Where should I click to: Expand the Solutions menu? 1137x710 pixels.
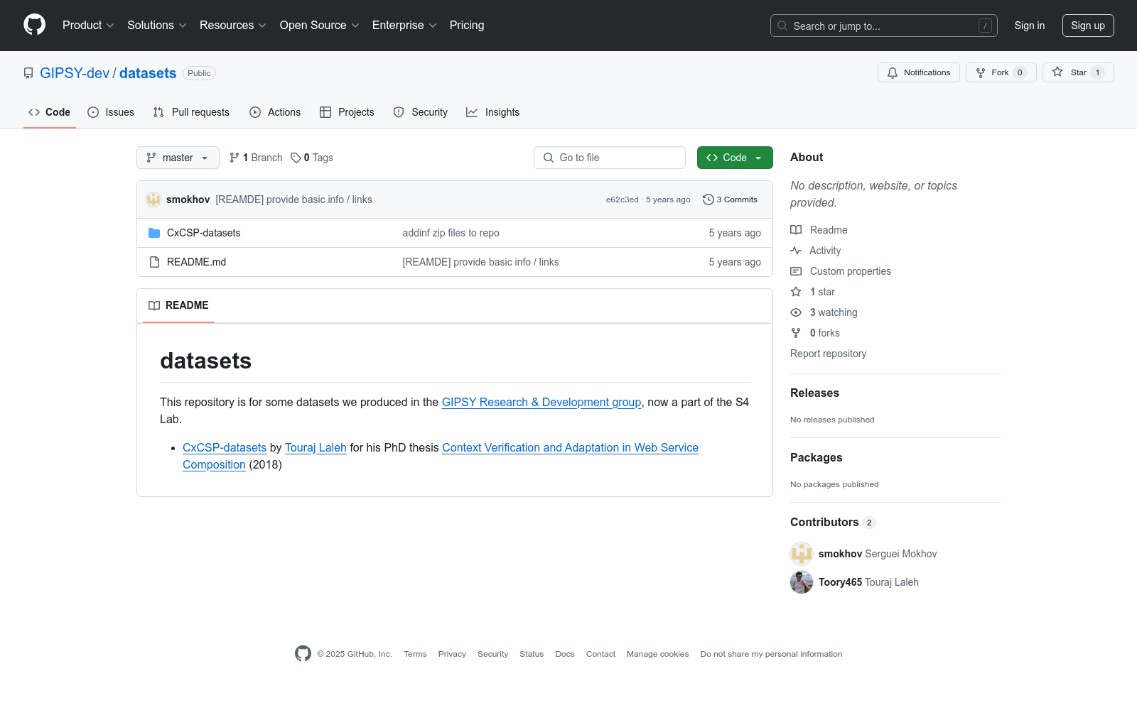(157, 25)
